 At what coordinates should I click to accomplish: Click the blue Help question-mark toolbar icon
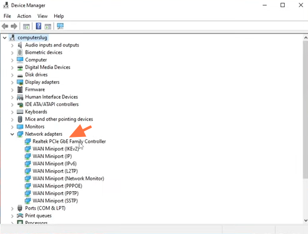[39, 26]
